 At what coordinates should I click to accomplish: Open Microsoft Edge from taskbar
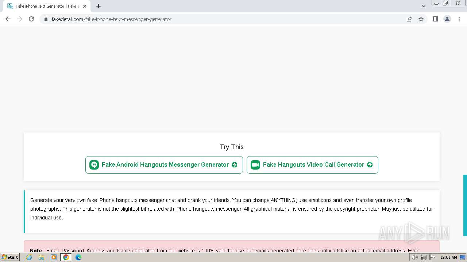[78, 257]
